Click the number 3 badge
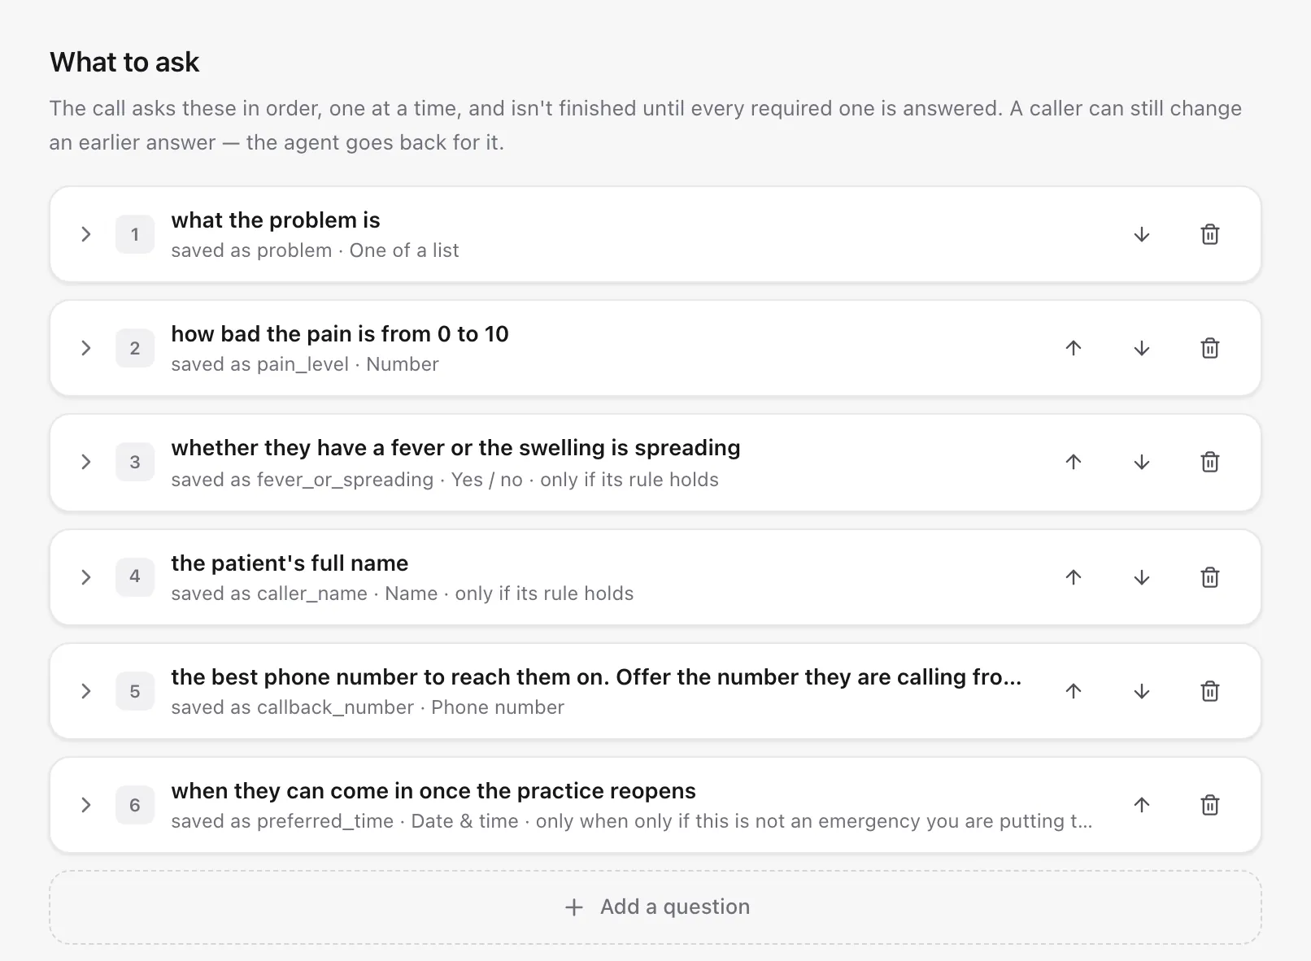The width and height of the screenshot is (1311, 961). pyautogui.click(x=135, y=462)
